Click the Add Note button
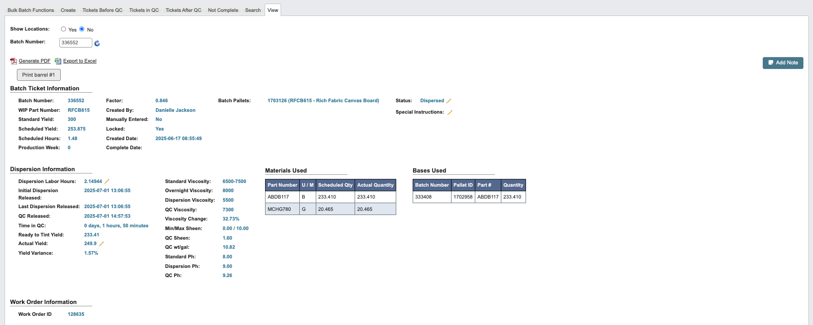This screenshot has height=325, width=813. (783, 63)
